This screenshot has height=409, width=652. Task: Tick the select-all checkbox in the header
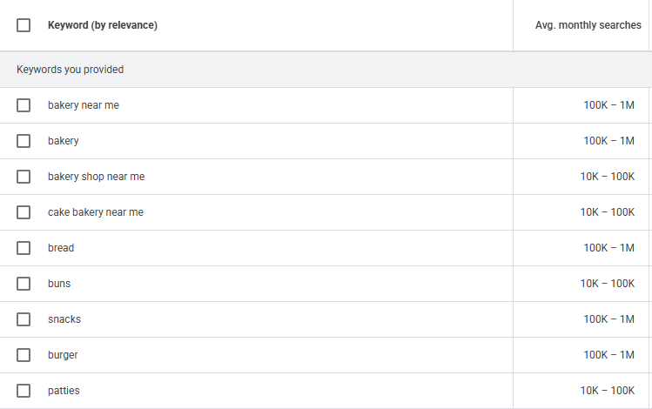24,25
